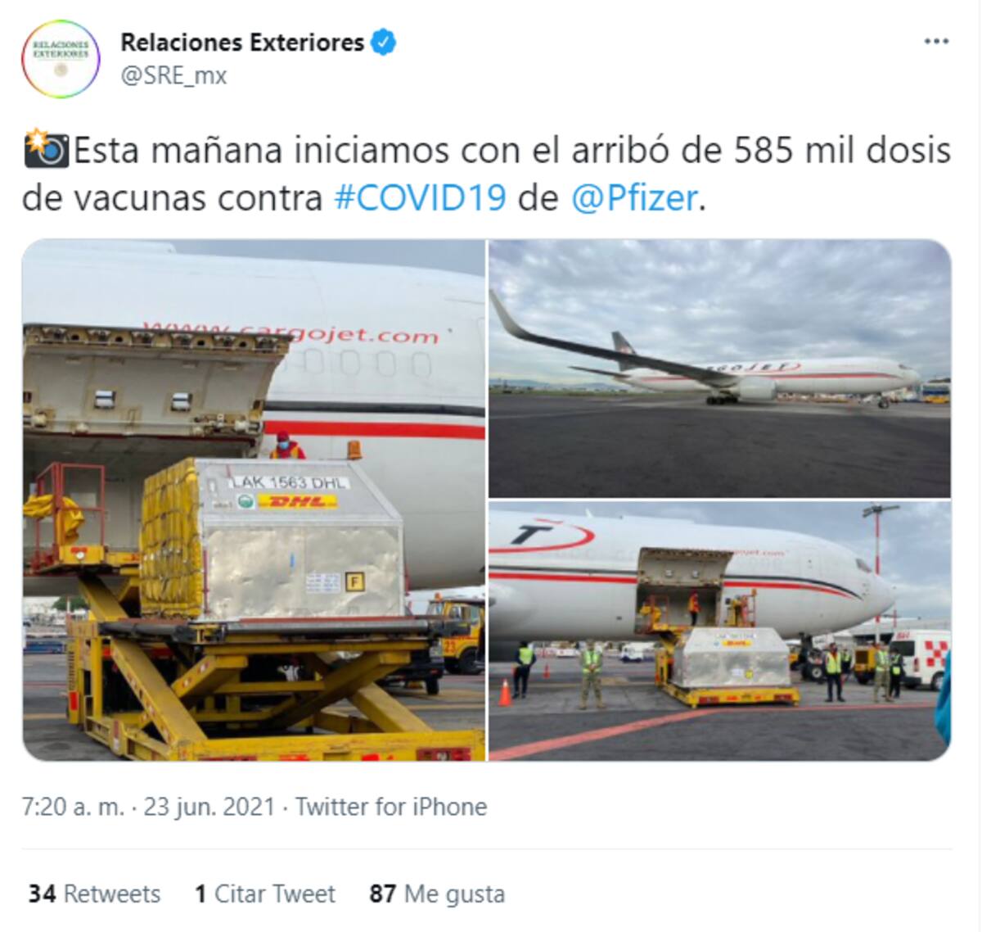View the DHL cargo container photo
This screenshot has height=932, width=982.
point(253,500)
